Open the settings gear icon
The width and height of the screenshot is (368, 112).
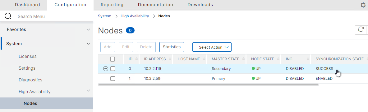coord(363,5)
